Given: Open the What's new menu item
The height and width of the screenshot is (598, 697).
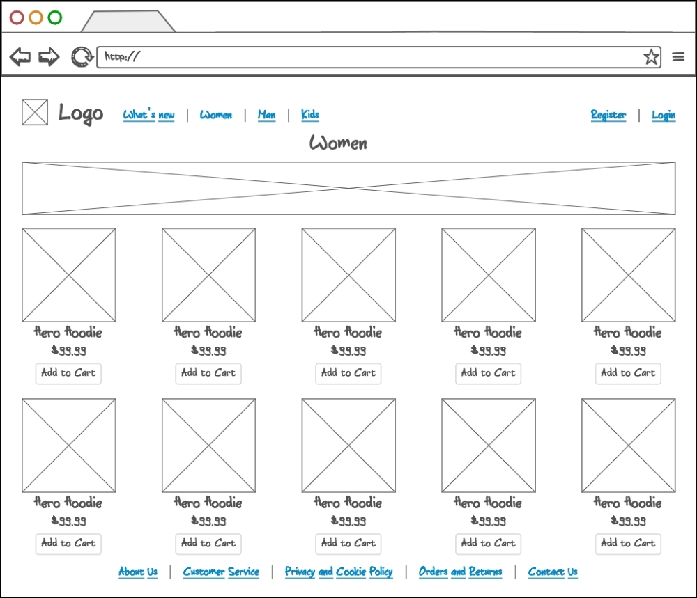Looking at the screenshot, I should [148, 114].
